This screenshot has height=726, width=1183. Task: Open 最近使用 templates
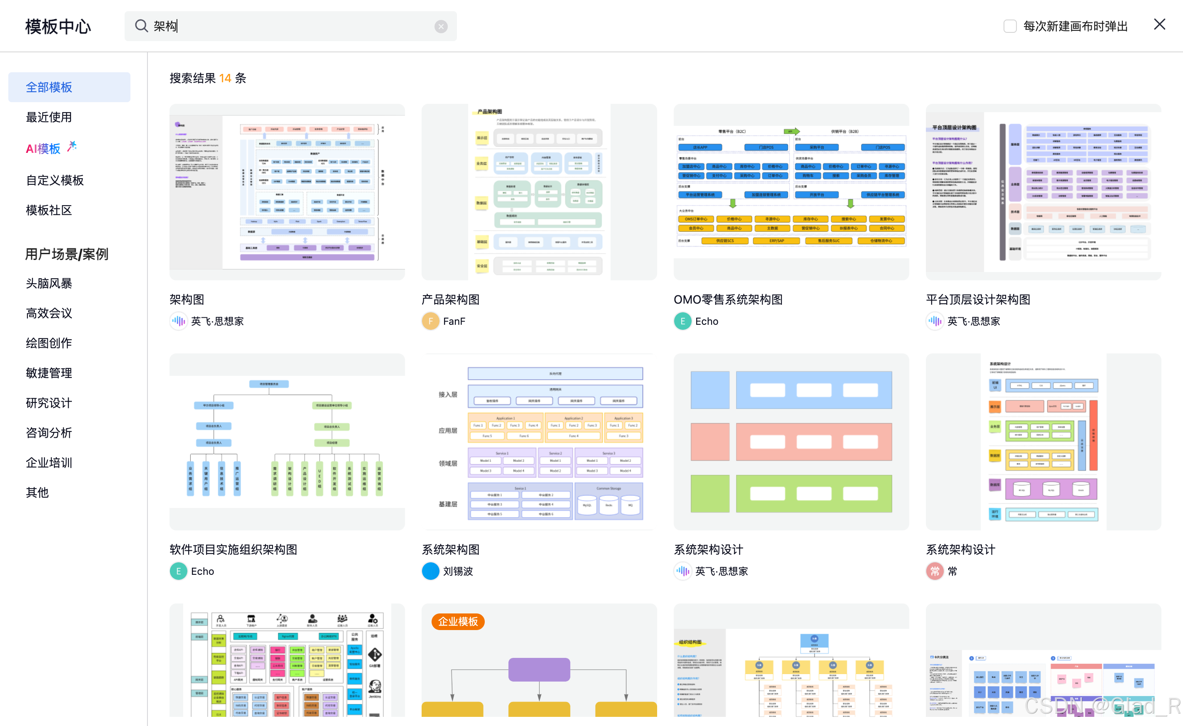49,117
